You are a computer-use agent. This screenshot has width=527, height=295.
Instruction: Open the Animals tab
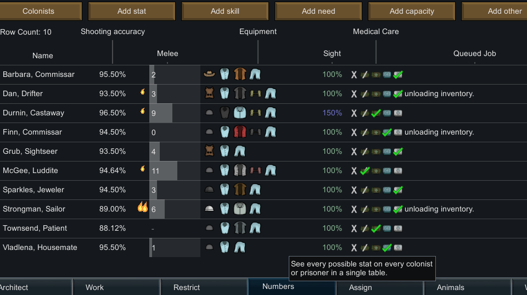[x=451, y=287]
